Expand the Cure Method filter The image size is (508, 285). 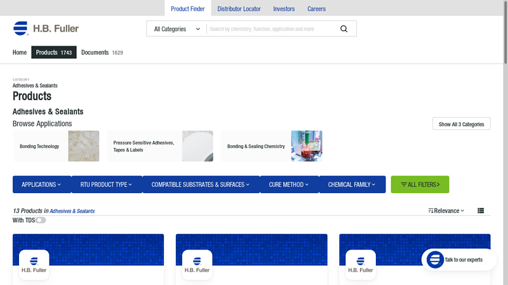click(289, 184)
